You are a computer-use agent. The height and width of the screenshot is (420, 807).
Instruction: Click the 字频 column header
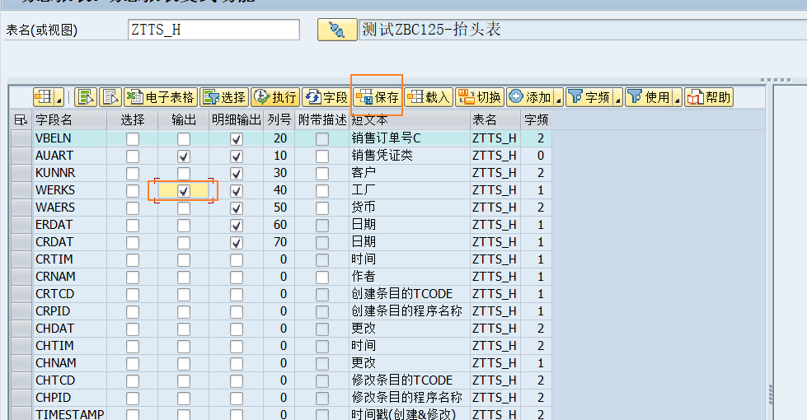(x=537, y=120)
